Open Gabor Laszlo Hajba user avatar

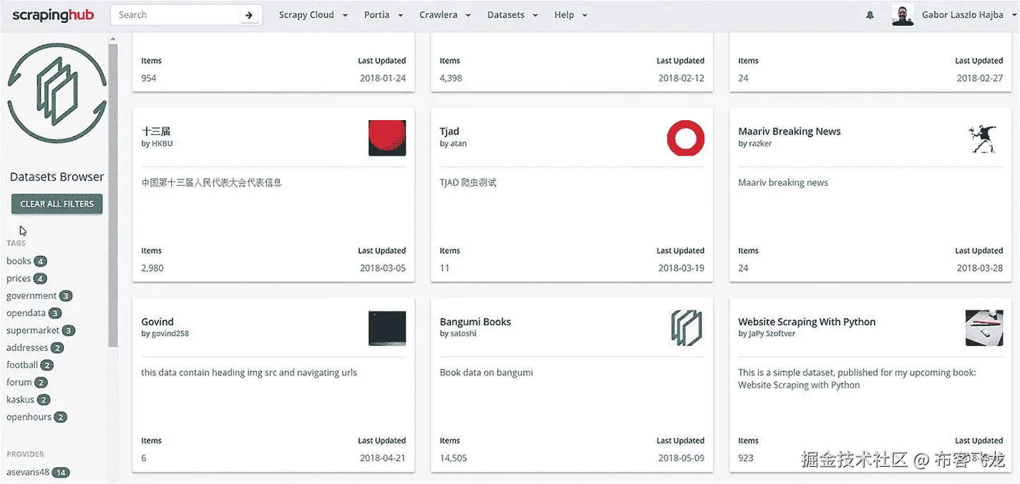(x=903, y=15)
